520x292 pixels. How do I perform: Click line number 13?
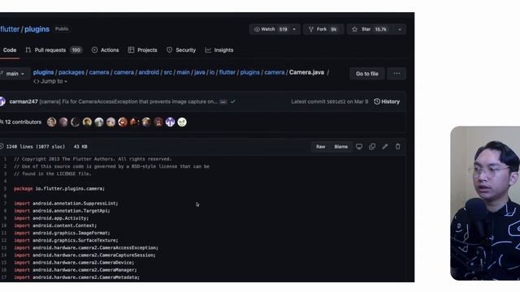[4, 247]
